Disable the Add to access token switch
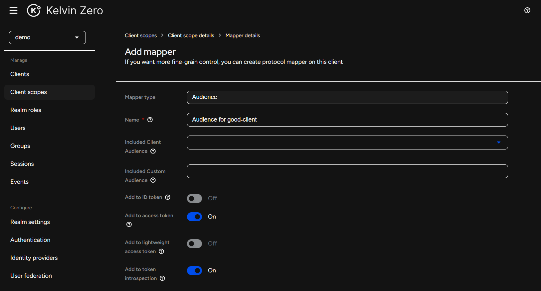The image size is (541, 291). (194, 217)
